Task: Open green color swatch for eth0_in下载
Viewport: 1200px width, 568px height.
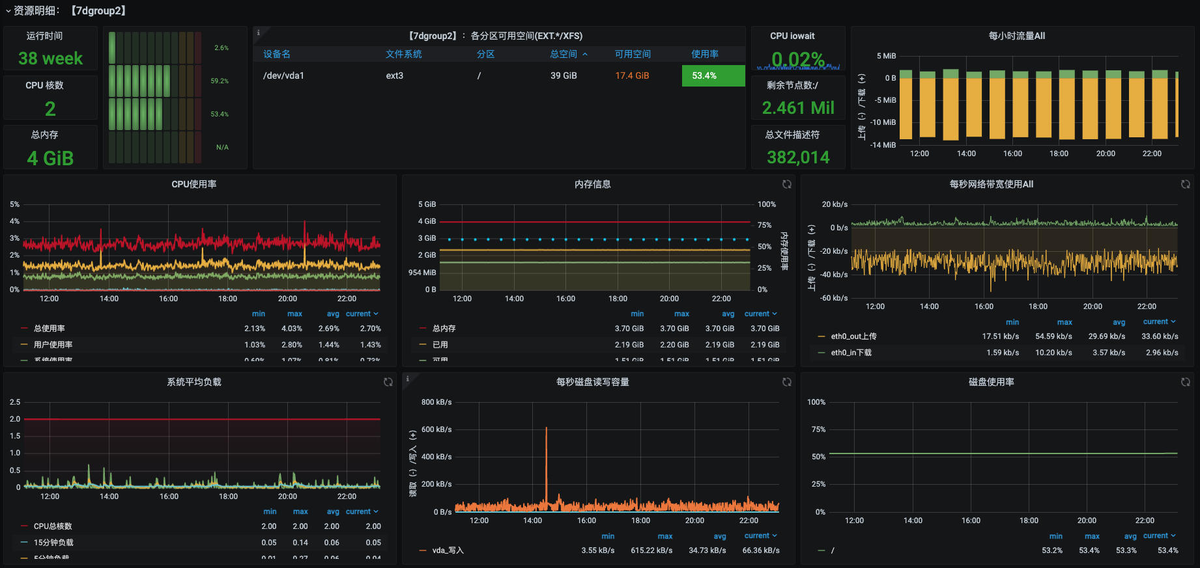Action: 821,353
